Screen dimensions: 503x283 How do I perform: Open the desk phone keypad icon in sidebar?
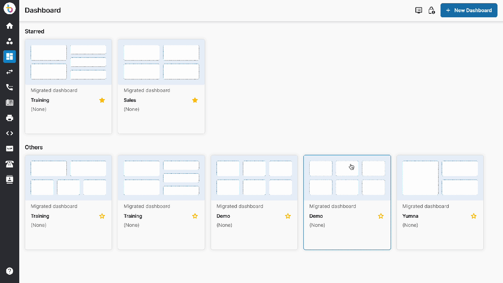tap(9, 103)
